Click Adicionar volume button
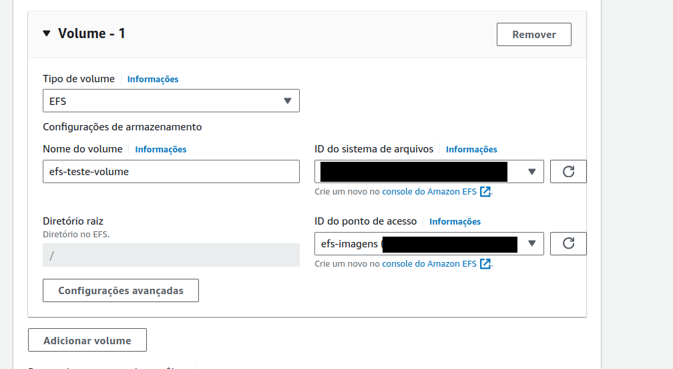Viewport: 673px width, 369px height. point(87,340)
